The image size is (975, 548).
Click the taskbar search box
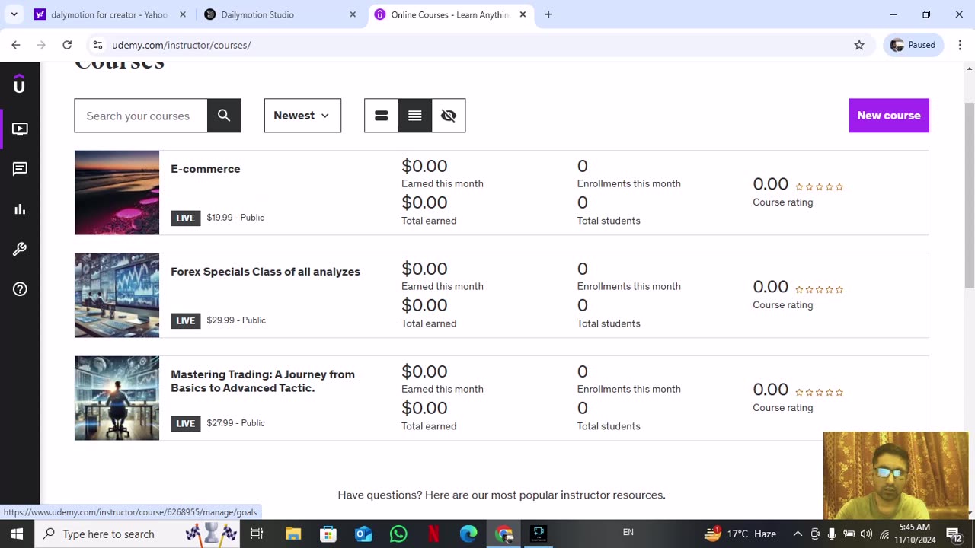click(139, 534)
